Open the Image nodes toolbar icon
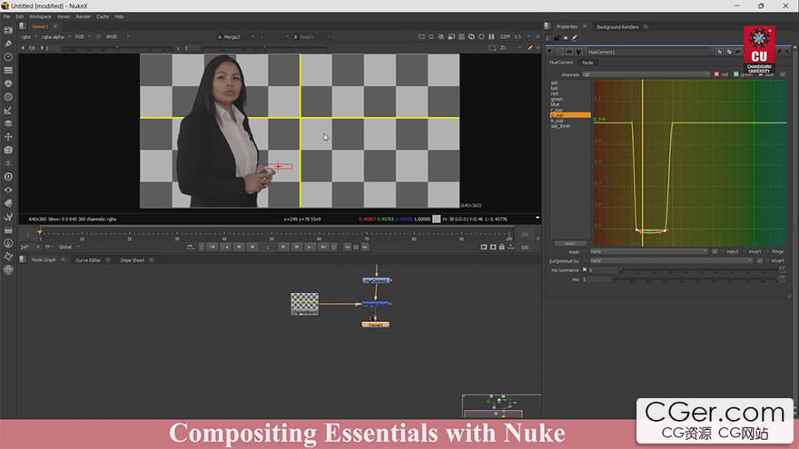This screenshot has width=799, height=449. pos(8,31)
